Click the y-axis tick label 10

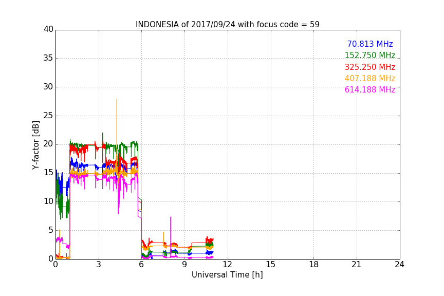coord(48,201)
